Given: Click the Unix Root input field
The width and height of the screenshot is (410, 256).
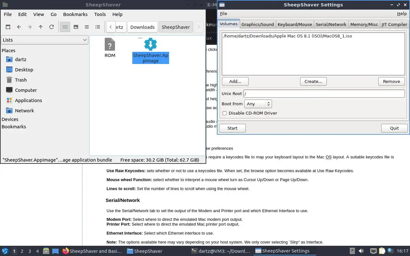Looking at the screenshot, I should (324, 93).
